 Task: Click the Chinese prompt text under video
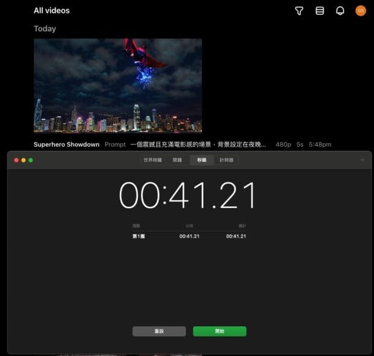coord(198,145)
